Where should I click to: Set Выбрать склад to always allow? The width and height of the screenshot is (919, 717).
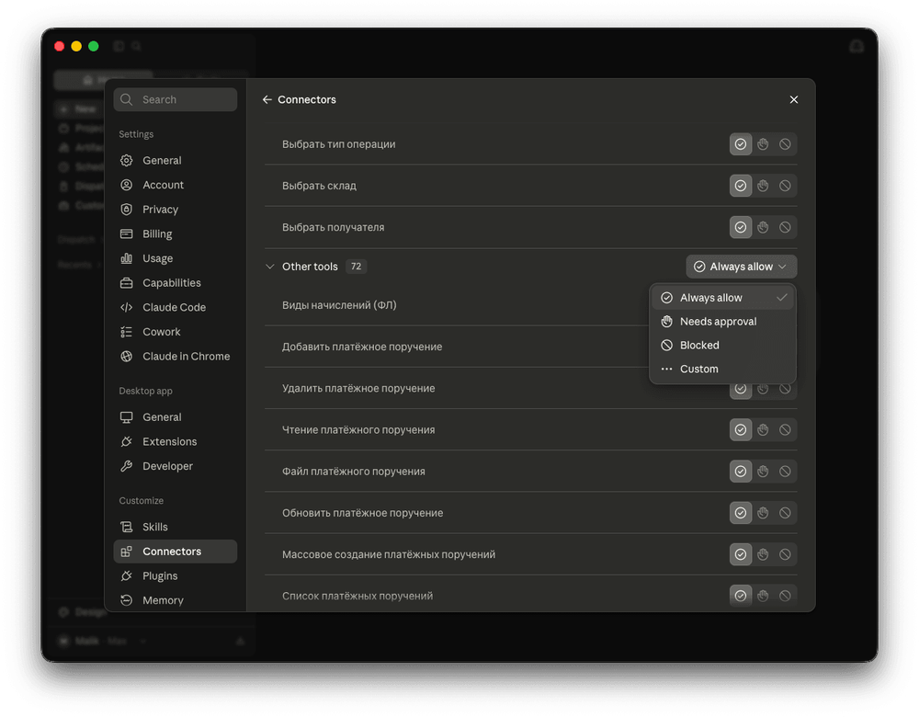click(741, 186)
